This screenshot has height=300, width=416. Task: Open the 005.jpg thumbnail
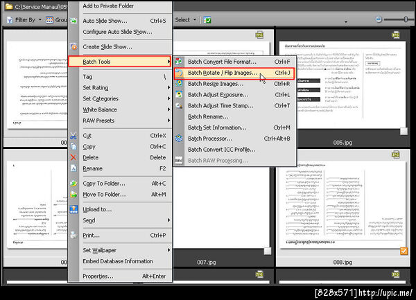pyautogui.click(x=343, y=85)
